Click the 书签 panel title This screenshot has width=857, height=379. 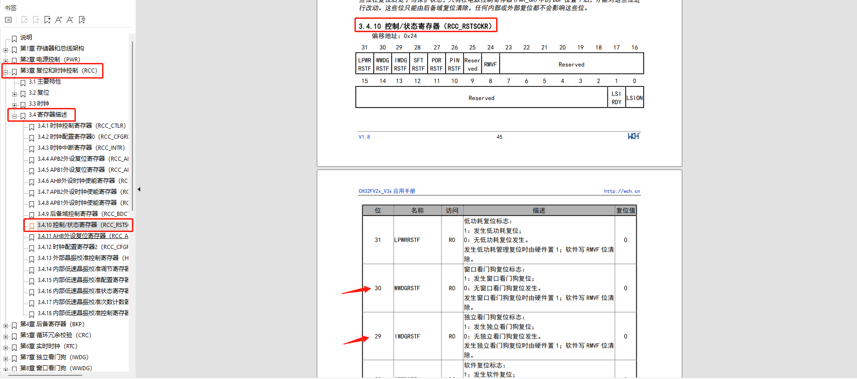(x=11, y=8)
